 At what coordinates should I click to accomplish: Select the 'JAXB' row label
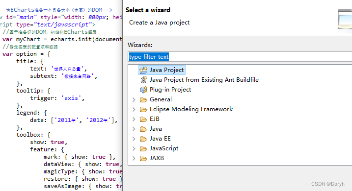157,158
